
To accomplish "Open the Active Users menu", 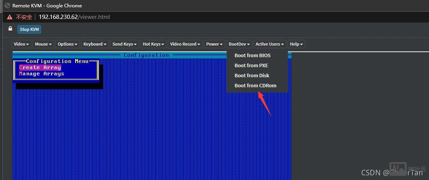I will (x=270, y=44).
